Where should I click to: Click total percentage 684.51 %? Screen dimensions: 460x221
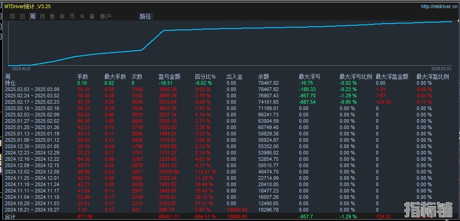coord(206,217)
